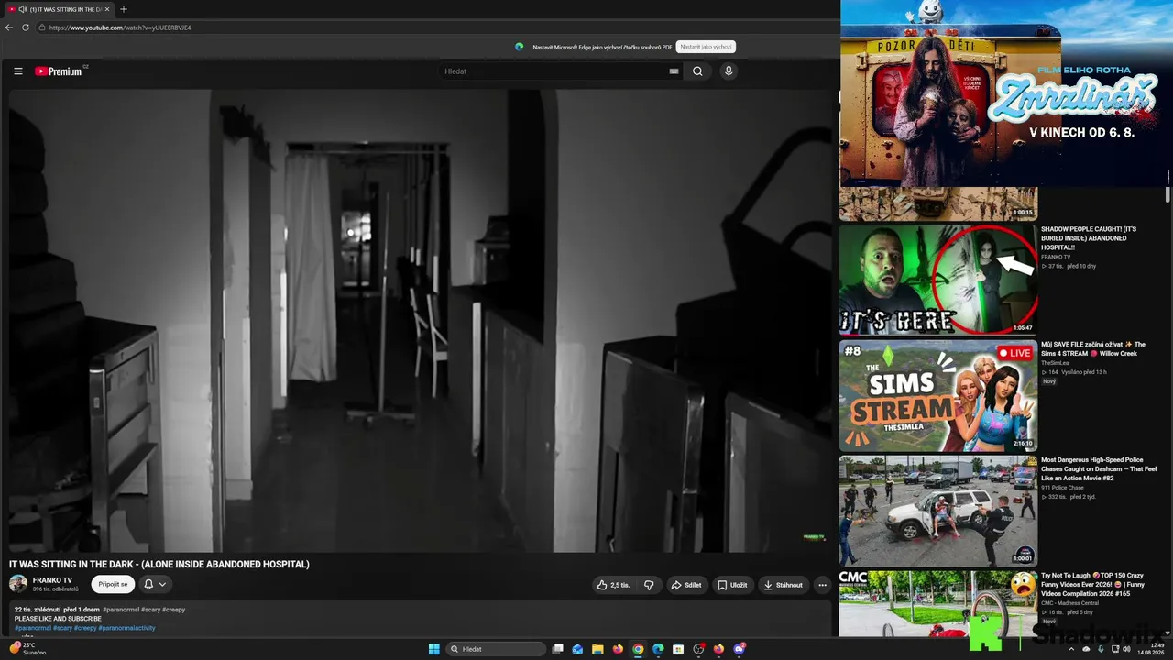Click the 'SHADOW PEOPLE CAUGHT!' video title
The width and height of the screenshot is (1173, 660).
(x=1089, y=238)
